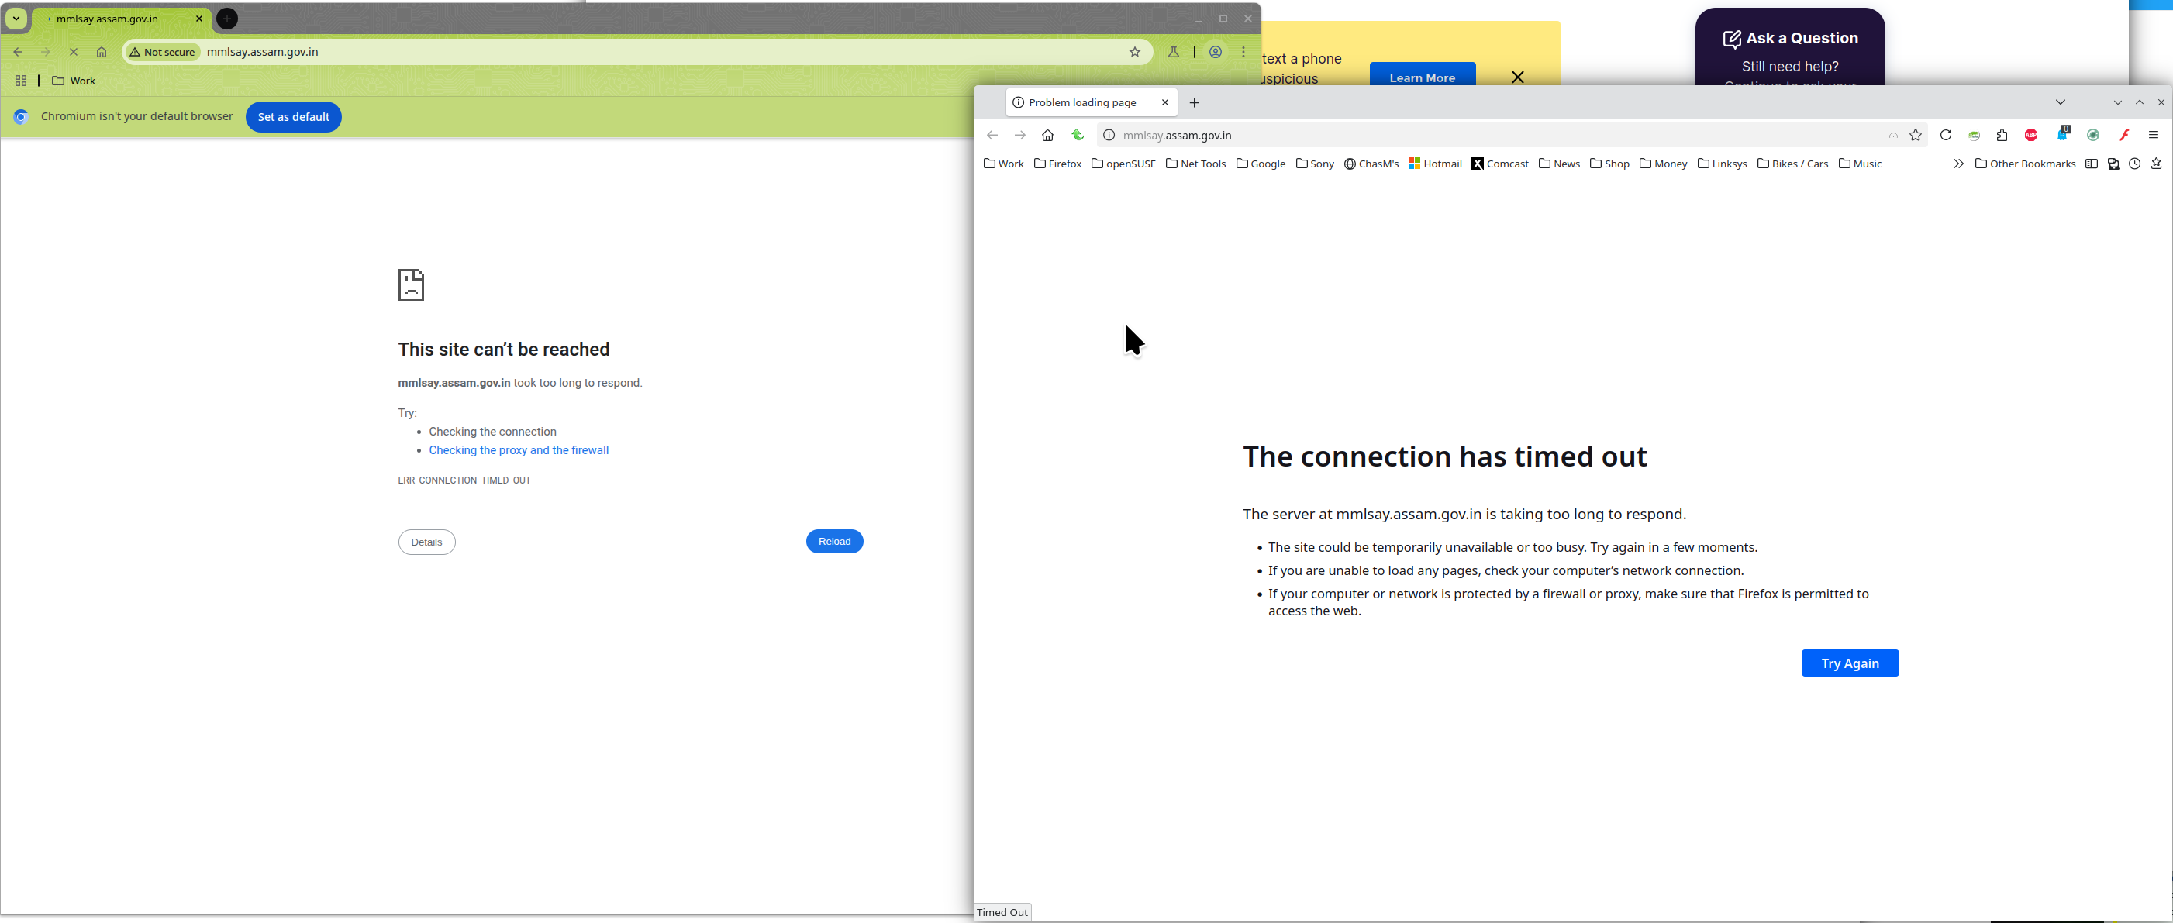2173x923 pixels.
Task: Toggle the Firefox sidebar
Action: point(2091,164)
